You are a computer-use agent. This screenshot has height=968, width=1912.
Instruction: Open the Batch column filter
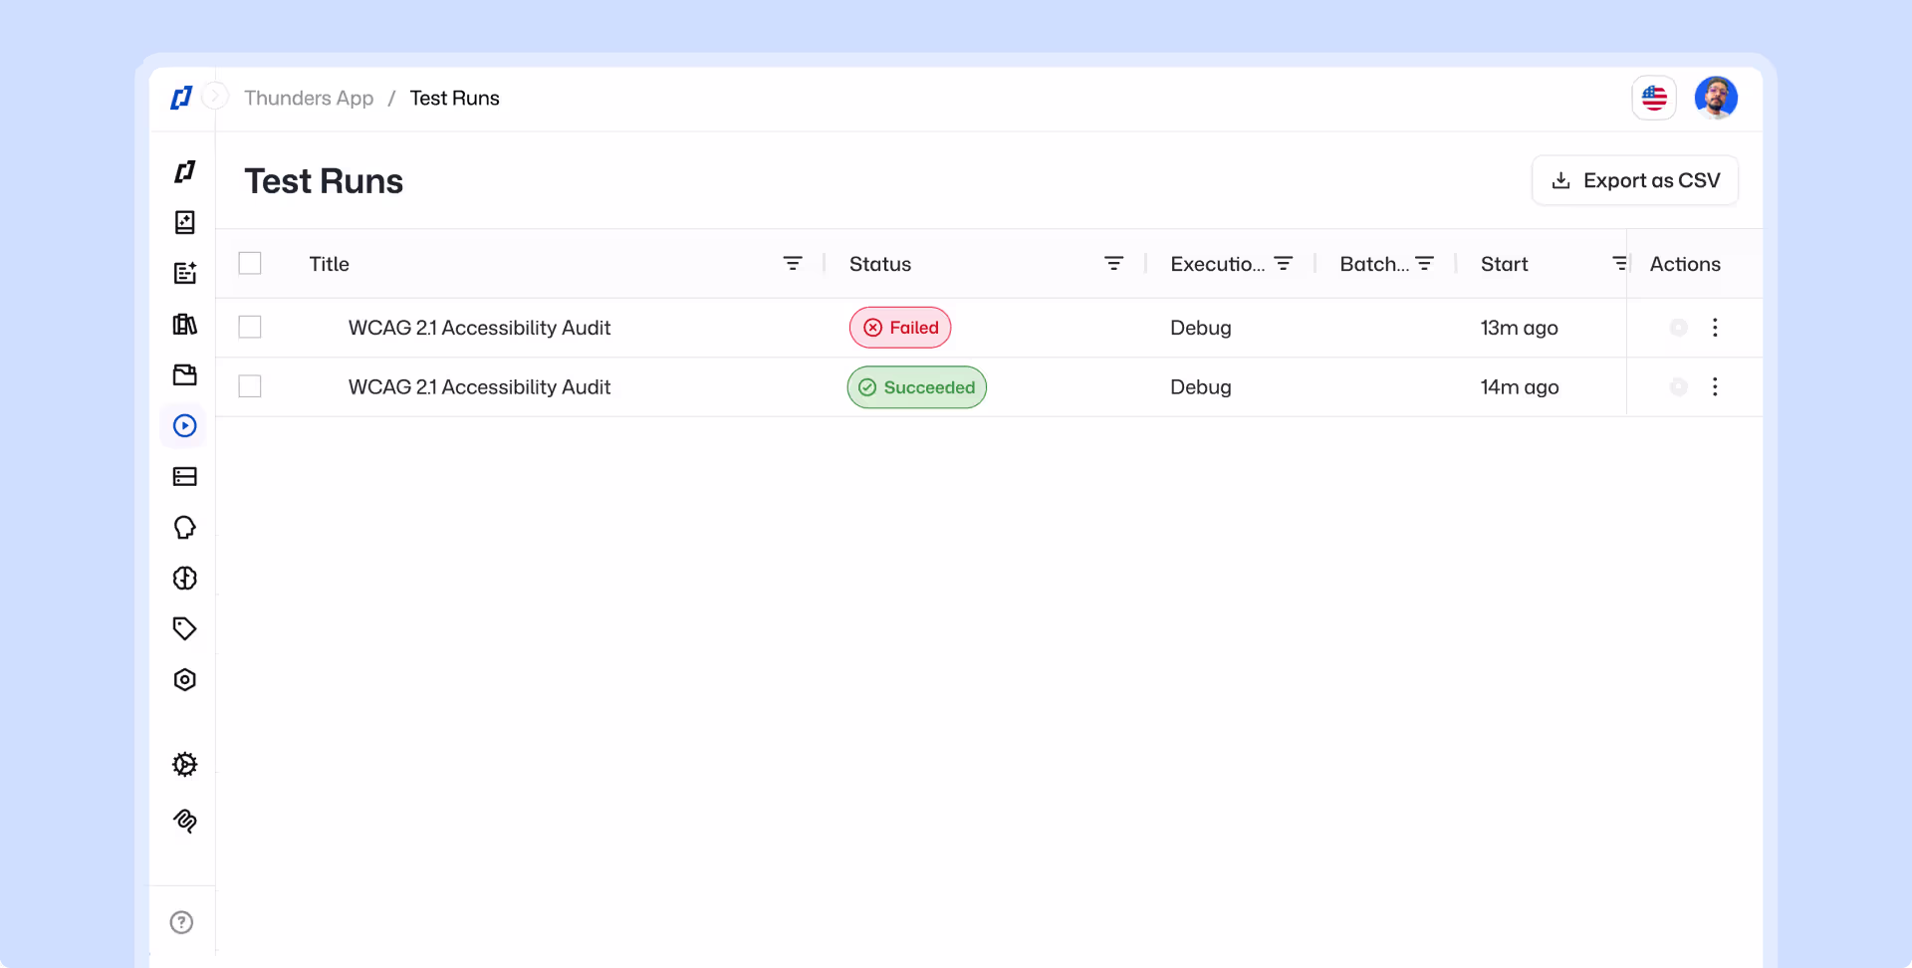pos(1425,263)
